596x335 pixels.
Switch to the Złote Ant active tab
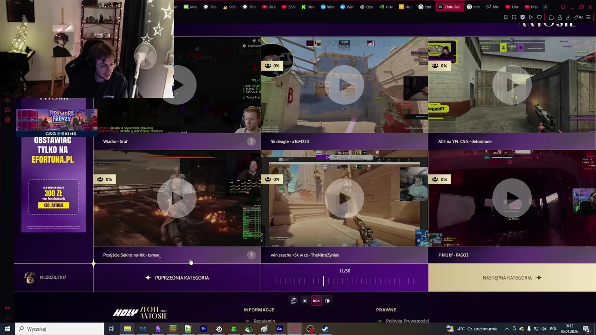[x=450, y=7]
